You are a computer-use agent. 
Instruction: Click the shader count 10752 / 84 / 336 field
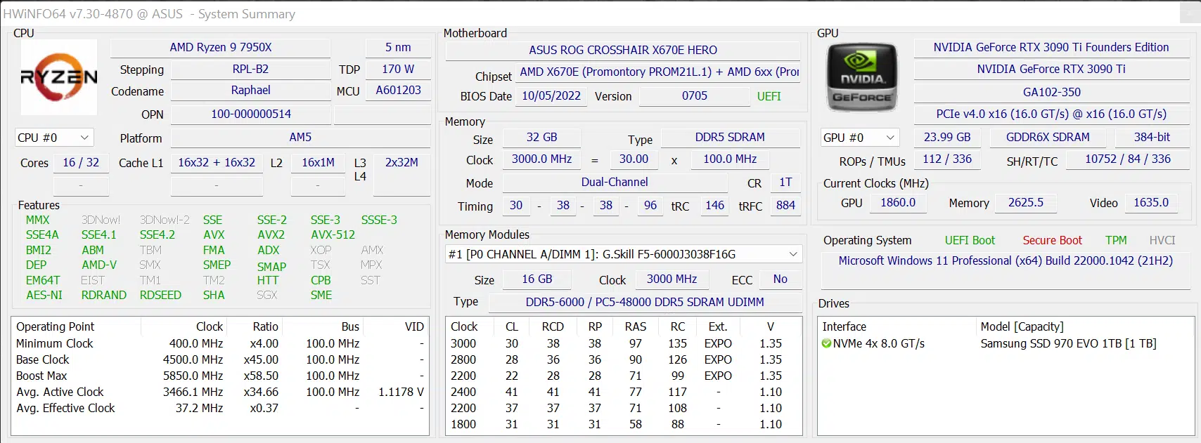(1127, 159)
